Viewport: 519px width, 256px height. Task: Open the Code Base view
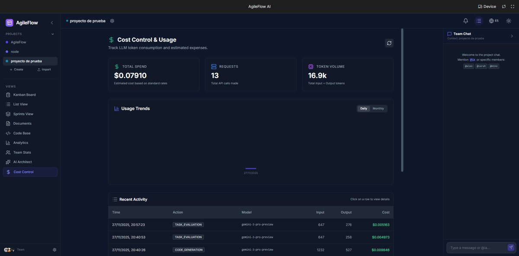click(x=30, y=133)
